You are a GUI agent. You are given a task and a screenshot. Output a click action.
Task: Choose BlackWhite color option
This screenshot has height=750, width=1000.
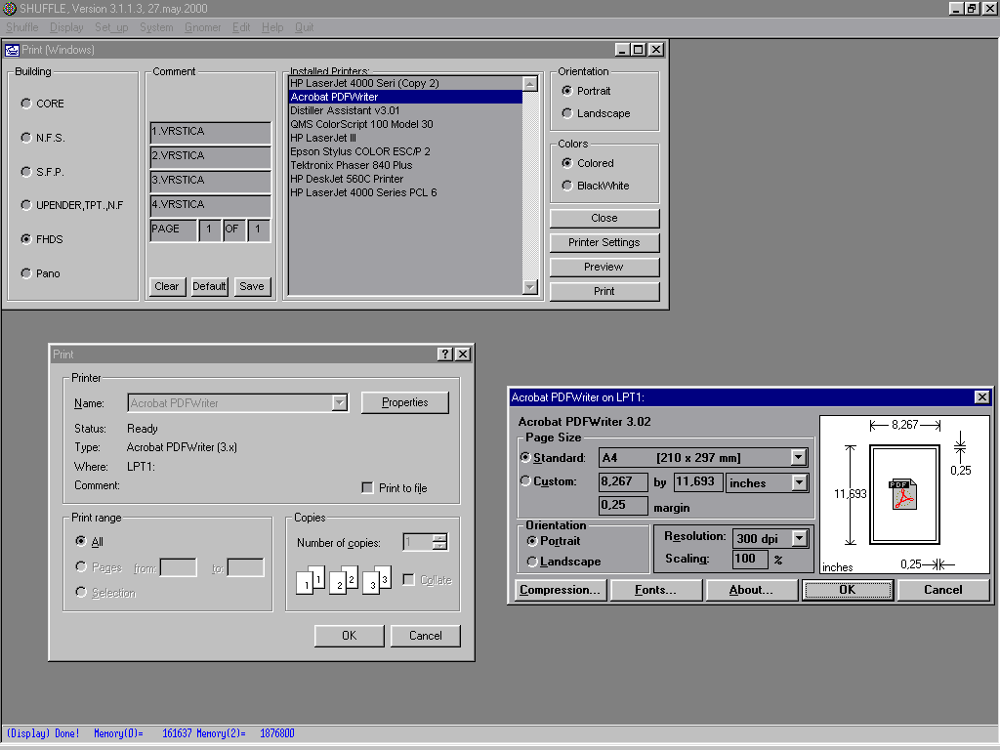(567, 186)
